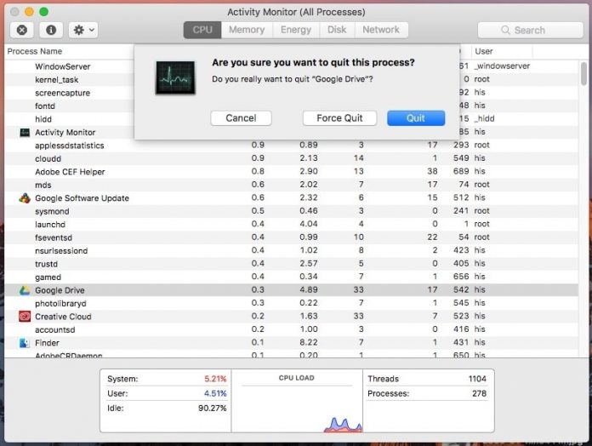
Task: Select the hidd process
Action: click(43, 119)
